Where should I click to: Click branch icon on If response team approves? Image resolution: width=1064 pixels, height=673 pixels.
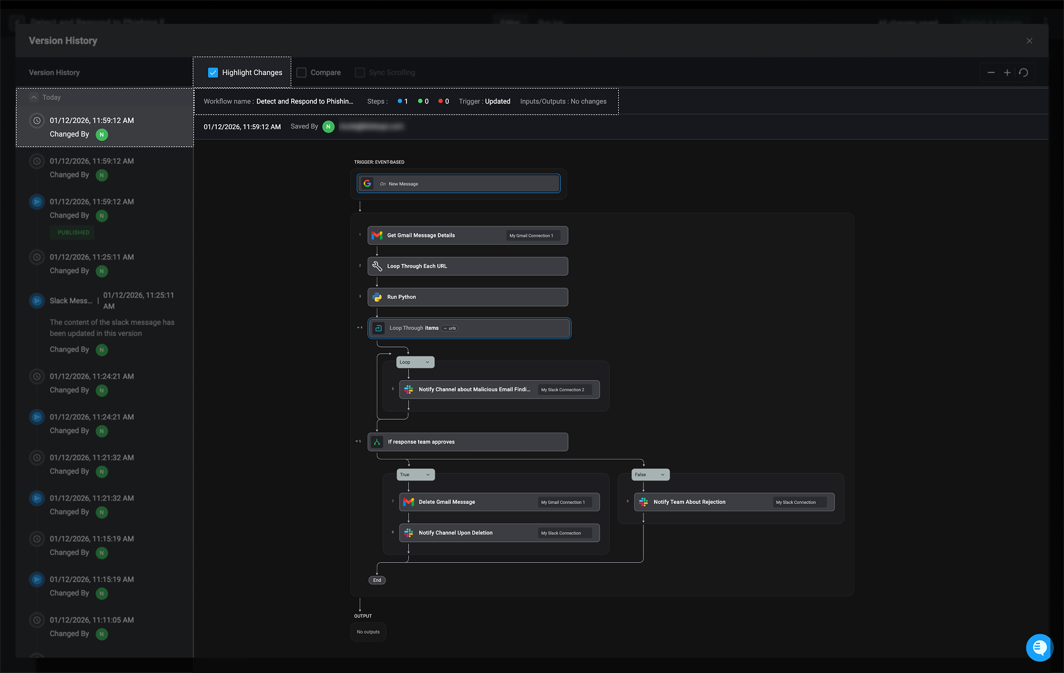[x=377, y=442]
